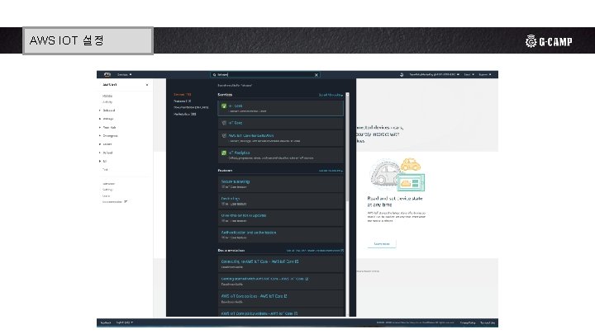Screen dimensions: 595x334
Task: Filter search results by Features category
Action: point(183,101)
